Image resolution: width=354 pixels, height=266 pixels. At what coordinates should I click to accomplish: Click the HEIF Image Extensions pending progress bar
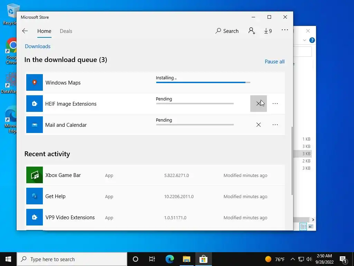click(x=195, y=104)
